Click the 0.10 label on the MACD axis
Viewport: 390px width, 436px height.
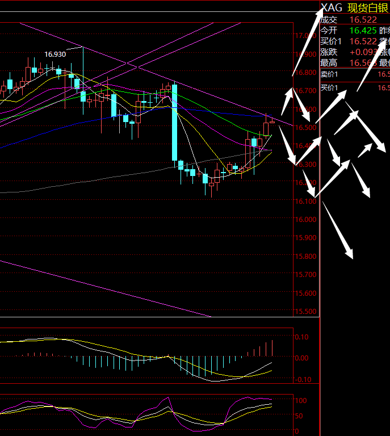click(301, 337)
